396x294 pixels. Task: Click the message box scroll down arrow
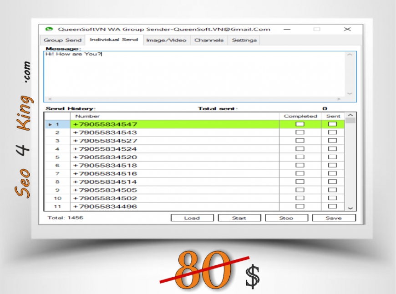click(x=350, y=93)
